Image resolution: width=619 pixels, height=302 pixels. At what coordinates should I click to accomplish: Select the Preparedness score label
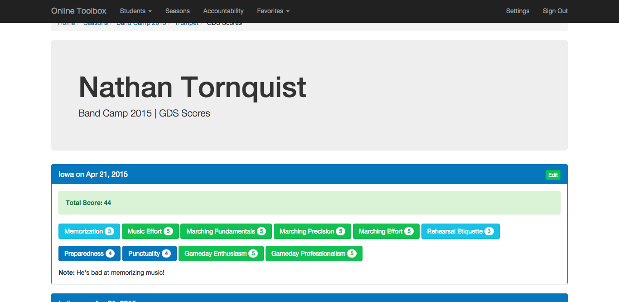pos(89,253)
